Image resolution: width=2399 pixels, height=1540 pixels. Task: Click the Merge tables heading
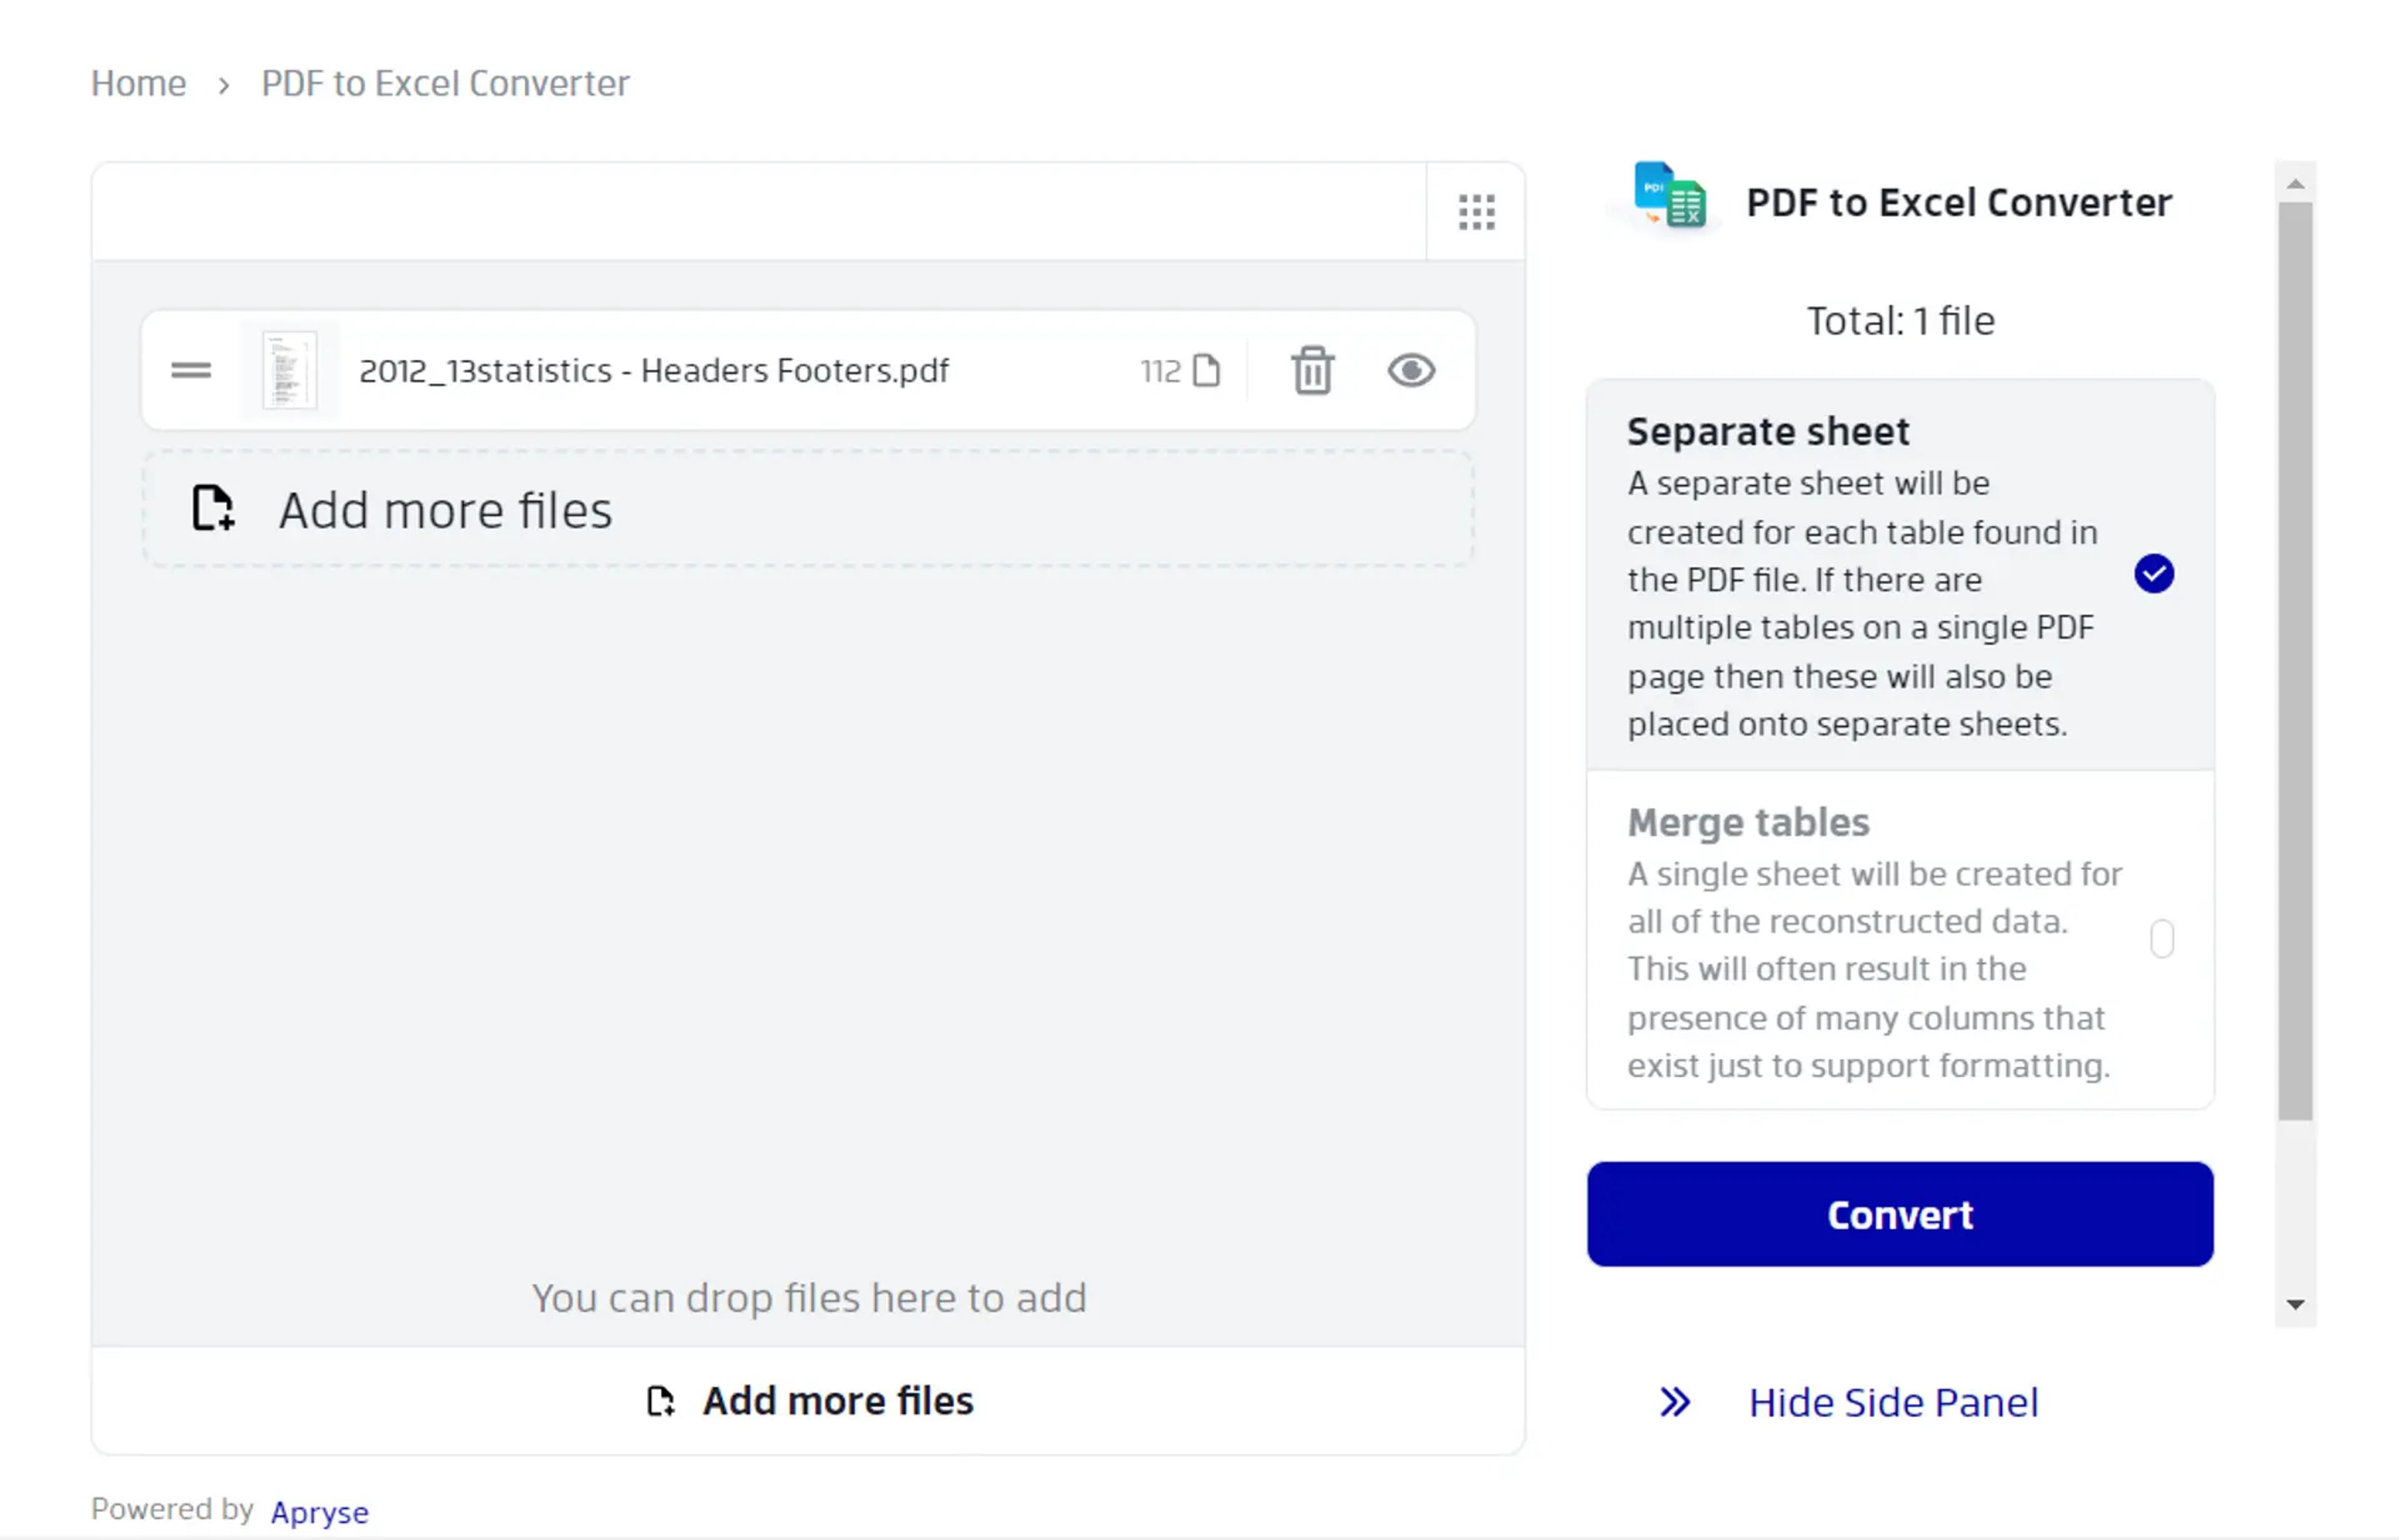[x=1748, y=822]
